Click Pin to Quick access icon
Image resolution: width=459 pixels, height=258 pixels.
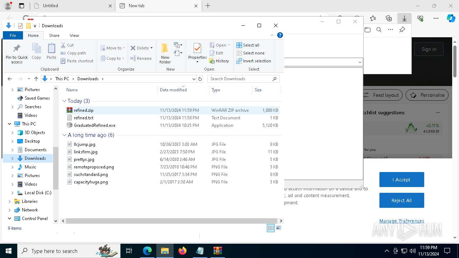tap(16, 54)
